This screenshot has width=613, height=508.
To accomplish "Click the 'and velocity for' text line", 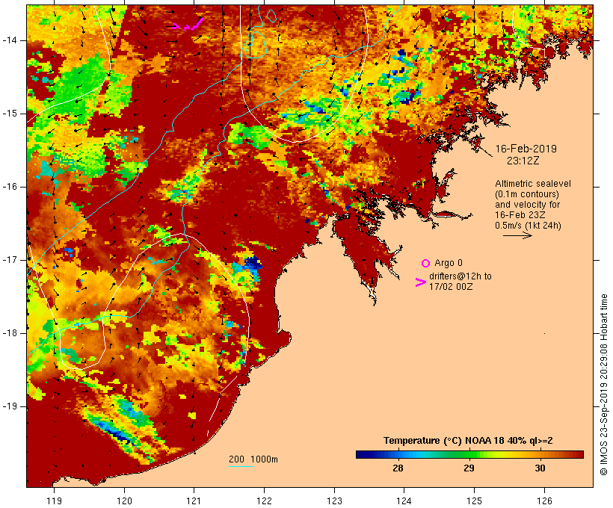I will click(x=527, y=205).
